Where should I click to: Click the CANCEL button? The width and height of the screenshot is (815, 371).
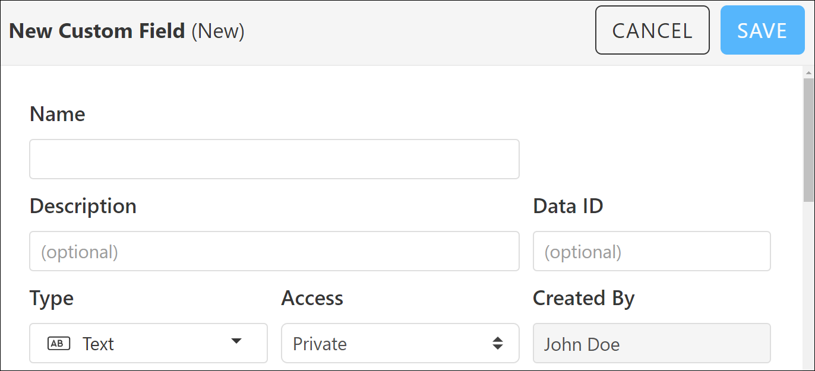(x=652, y=30)
